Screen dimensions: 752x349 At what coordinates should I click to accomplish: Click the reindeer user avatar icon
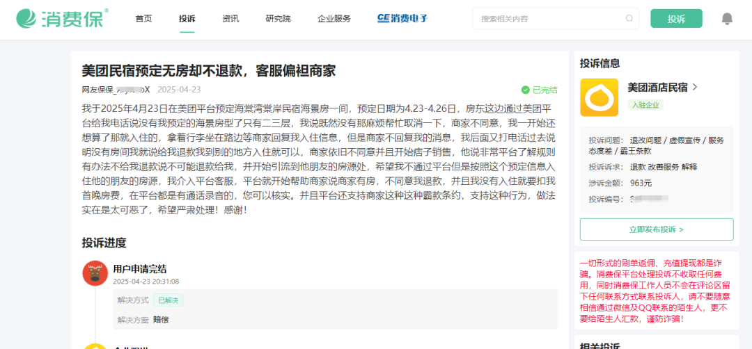click(95, 273)
